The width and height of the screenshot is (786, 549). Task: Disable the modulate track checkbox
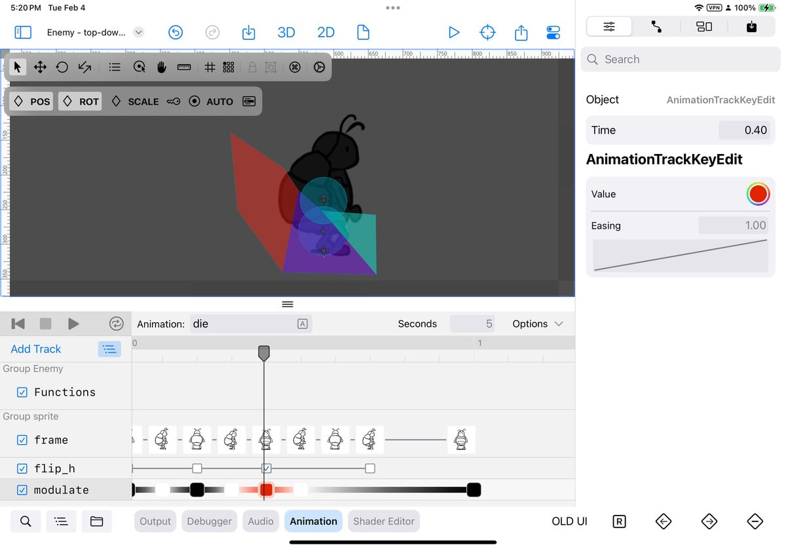coord(22,490)
